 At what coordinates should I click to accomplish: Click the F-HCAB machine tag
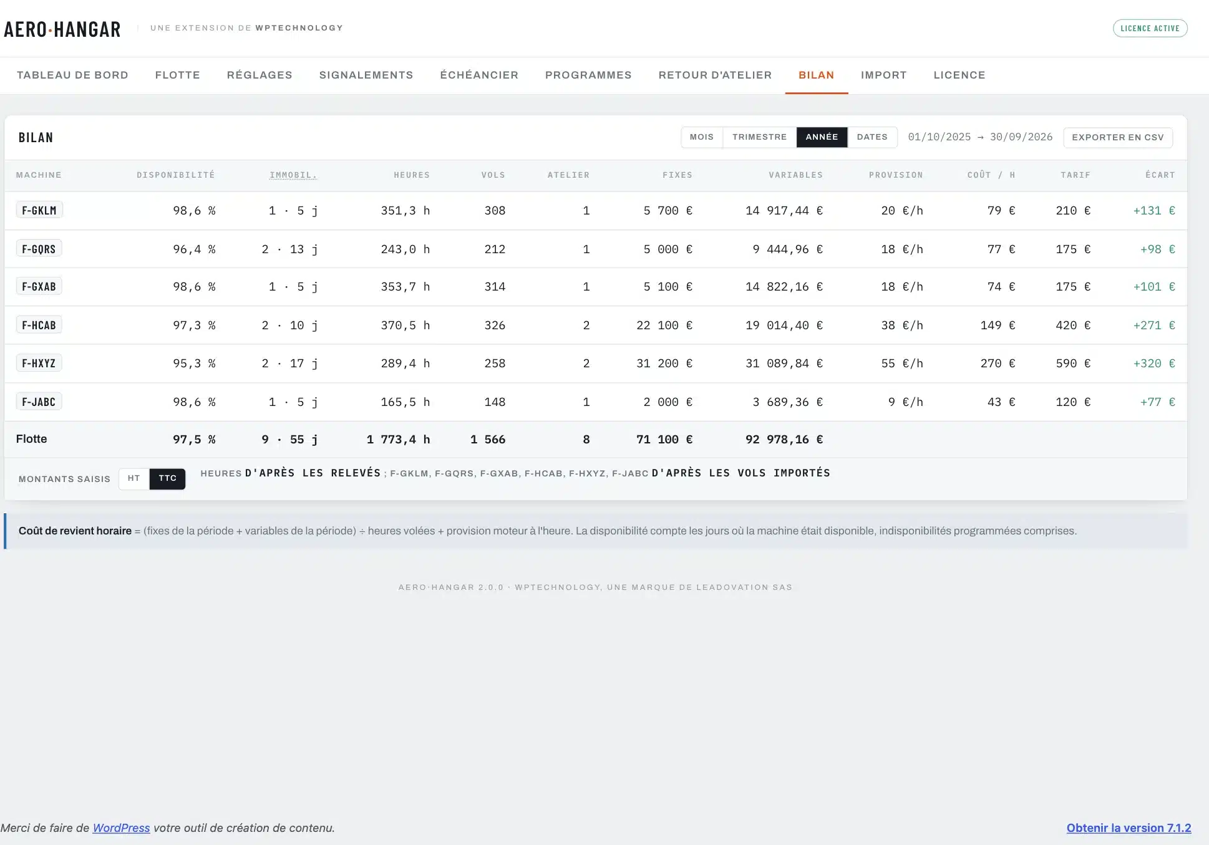[39, 325]
